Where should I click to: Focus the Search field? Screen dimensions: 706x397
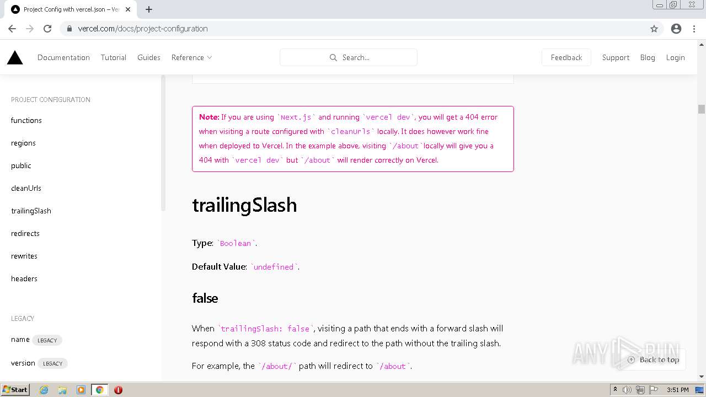[x=349, y=57]
